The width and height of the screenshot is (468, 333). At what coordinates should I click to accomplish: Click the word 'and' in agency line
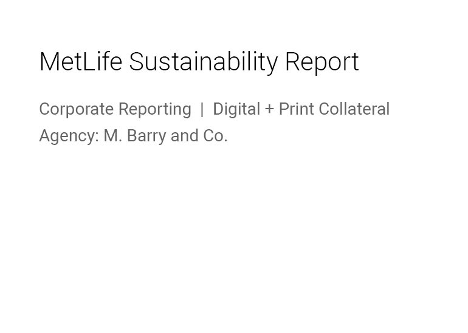tap(184, 136)
